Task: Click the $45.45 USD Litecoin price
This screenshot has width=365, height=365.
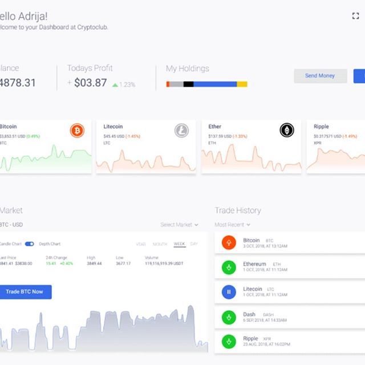Action: click(x=113, y=136)
